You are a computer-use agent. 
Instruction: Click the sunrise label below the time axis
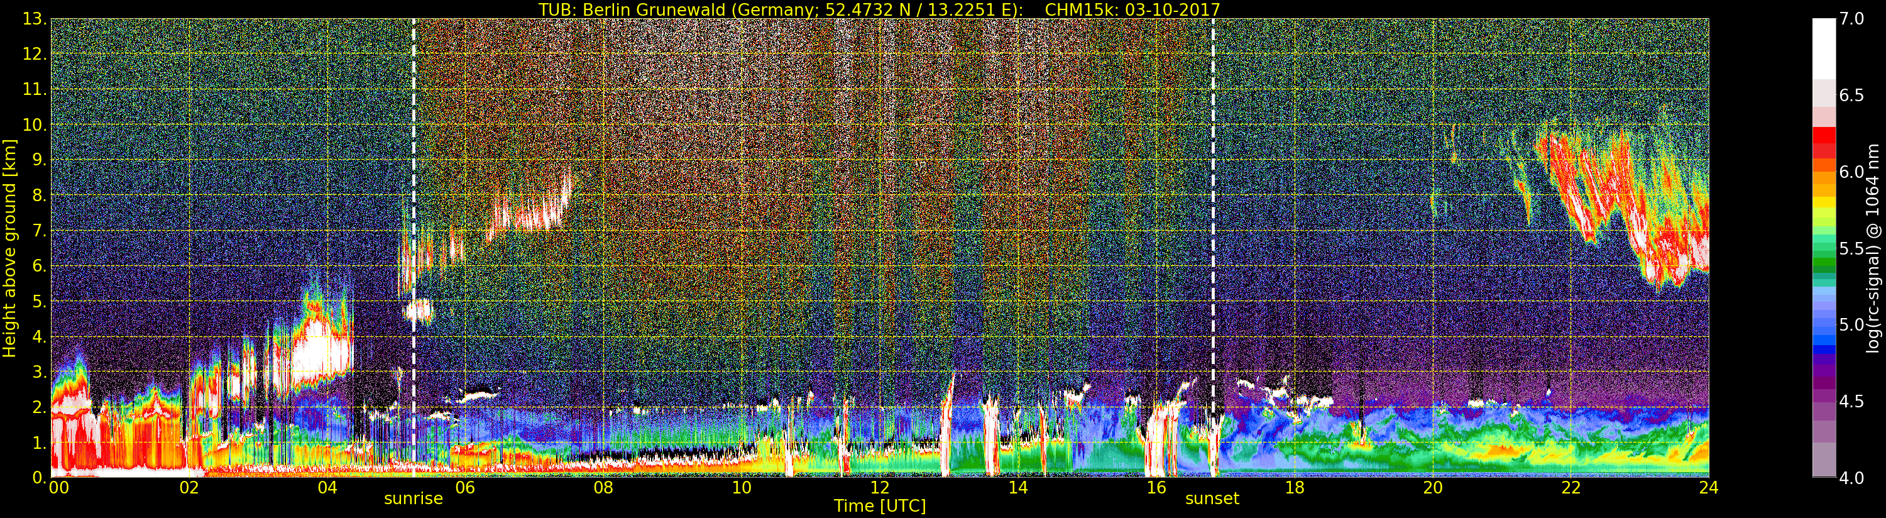point(413,499)
